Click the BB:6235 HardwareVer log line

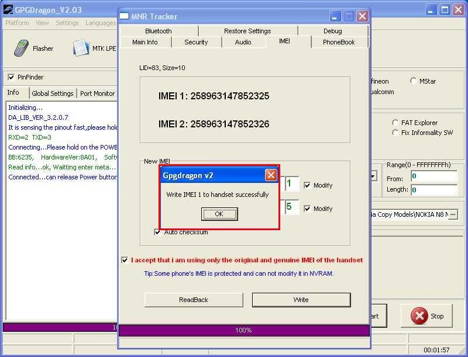(63, 157)
